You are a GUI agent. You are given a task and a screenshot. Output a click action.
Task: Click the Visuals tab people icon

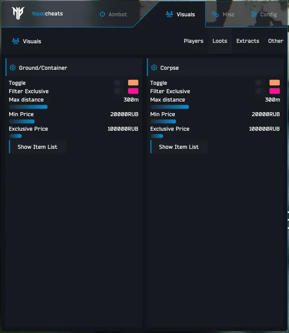click(x=169, y=14)
